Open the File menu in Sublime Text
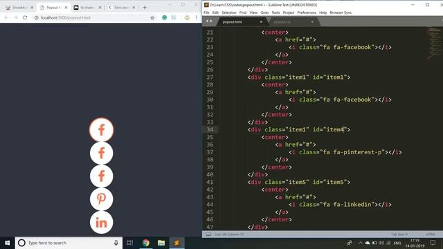The image size is (443, 249). point(206,12)
